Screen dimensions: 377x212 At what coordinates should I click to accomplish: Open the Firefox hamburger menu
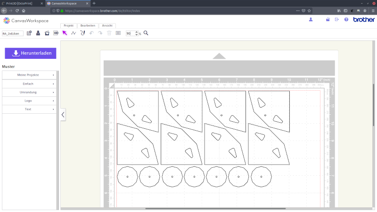pyautogui.click(x=372, y=10)
